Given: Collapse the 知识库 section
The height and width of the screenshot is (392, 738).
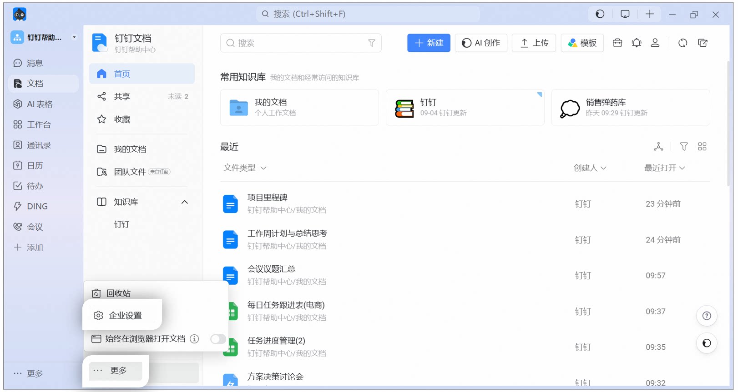Looking at the screenshot, I should pos(185,202).
